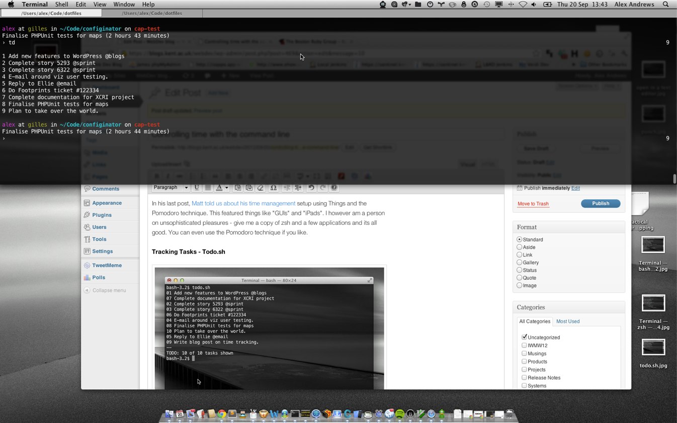The height and width of the screenshot is (423, 677).
Task: Switch to the Most Used categories tab
Action: click(567, 321)
